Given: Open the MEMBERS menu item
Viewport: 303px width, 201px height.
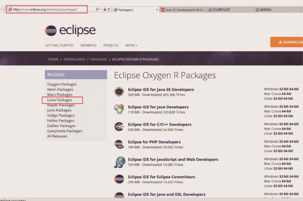Looking at the screenshot, I should tap(88, 45).
